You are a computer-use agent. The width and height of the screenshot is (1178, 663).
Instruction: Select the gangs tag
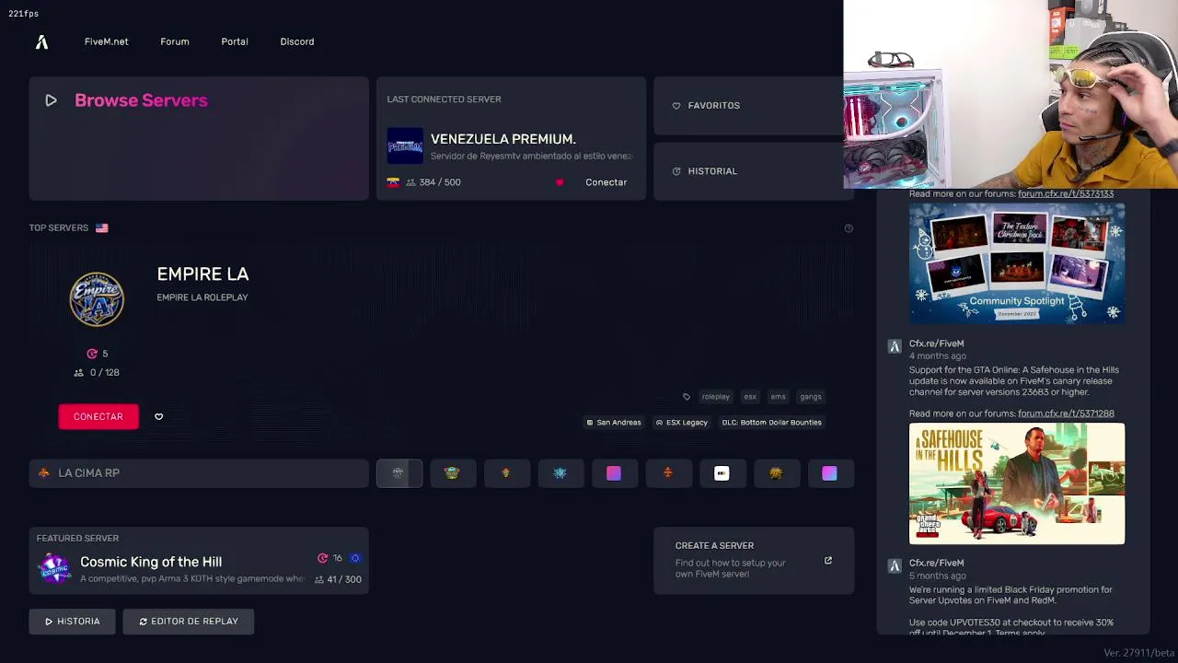811,397
